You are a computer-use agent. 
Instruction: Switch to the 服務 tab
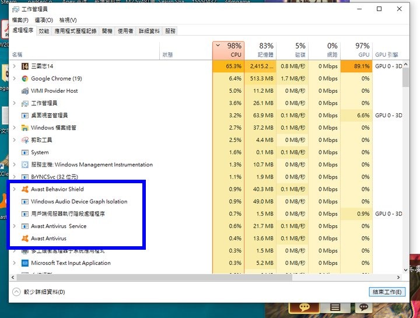(170, 31)
